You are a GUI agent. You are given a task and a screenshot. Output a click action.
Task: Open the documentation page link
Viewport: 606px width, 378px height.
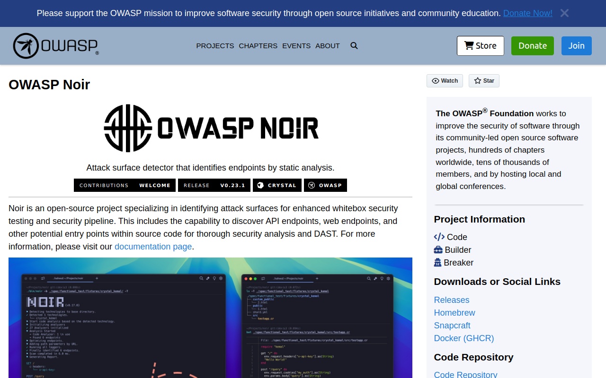point(153,247)
